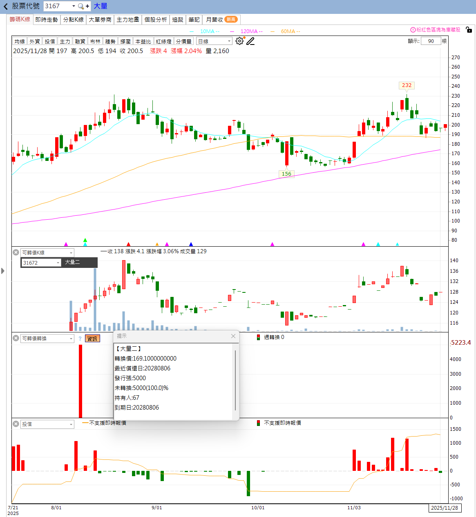
Task: Expand the left side panel arrow
Action: click(x=3, y=270)
